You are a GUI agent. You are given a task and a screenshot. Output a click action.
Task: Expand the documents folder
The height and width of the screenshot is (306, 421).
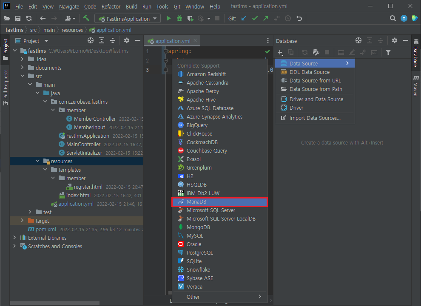(x=22, y=68)
